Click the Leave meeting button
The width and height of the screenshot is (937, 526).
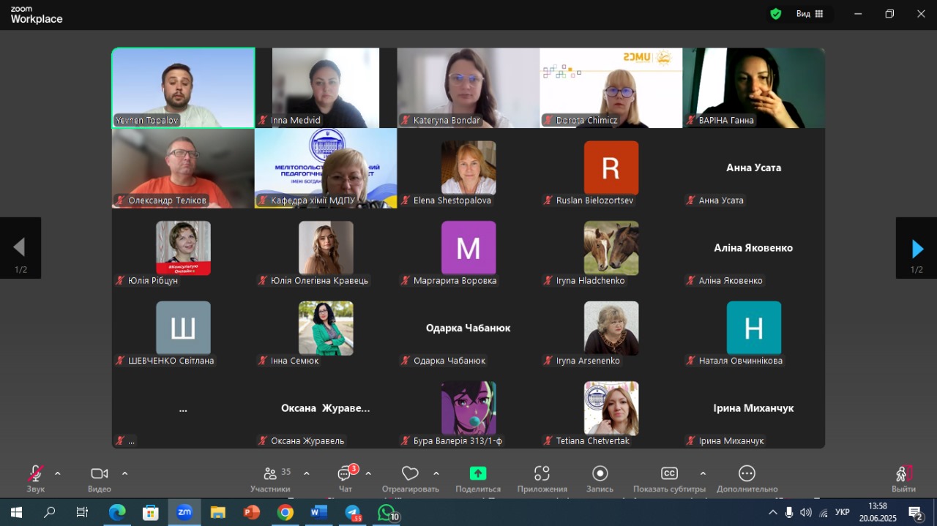903,478
